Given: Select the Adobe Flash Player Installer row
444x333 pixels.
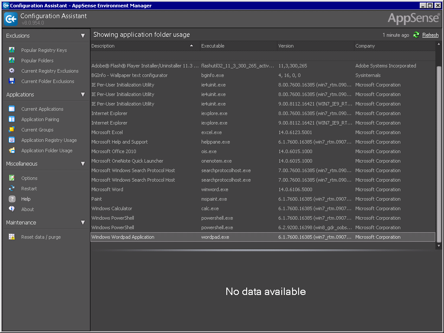Looking at the screenshot, I should 263,66.
